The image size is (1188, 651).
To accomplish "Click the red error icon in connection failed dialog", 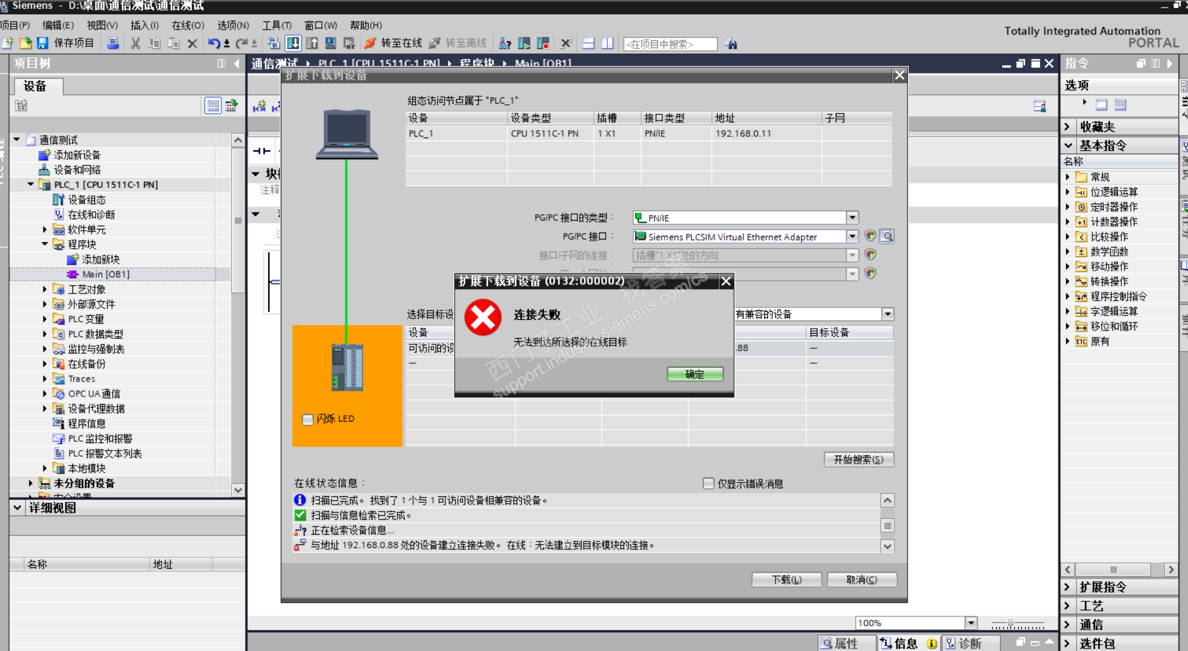I will pos(483,317).
